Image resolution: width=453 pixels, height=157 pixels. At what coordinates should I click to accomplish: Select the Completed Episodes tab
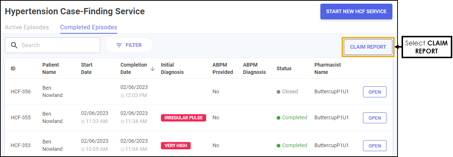point(89,27)
